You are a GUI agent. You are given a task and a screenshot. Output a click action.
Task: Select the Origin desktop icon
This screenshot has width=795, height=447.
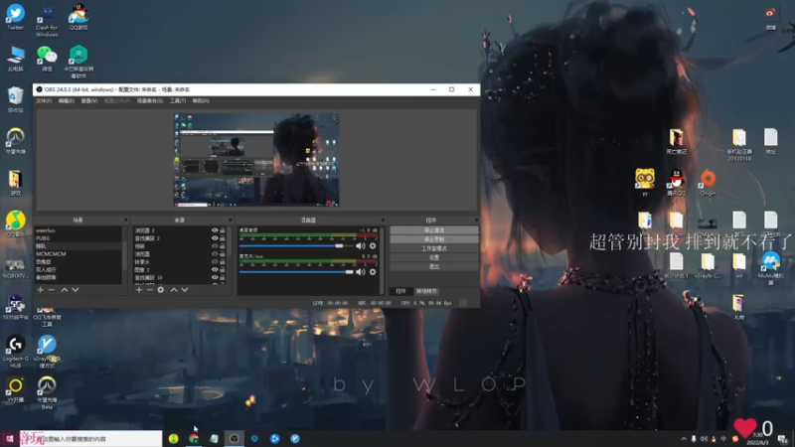click(708, 183)
